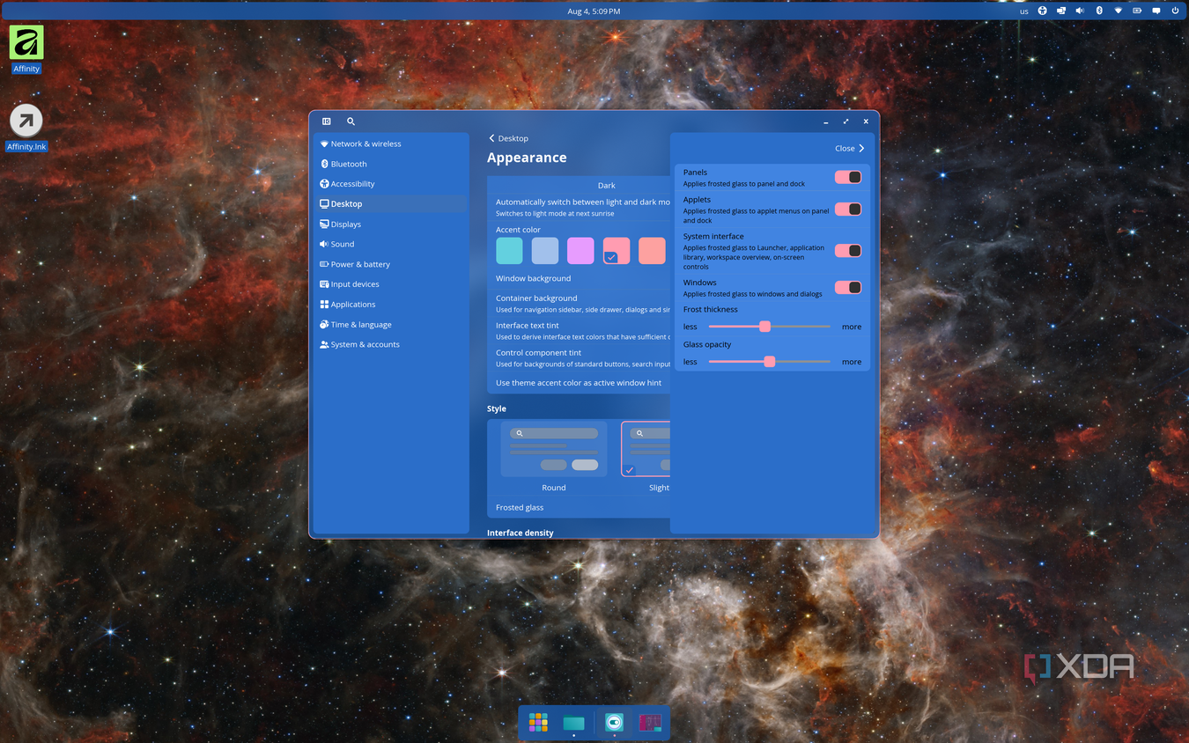
Task: Open volume applet in top panel
Action: tap(1080, 11)
